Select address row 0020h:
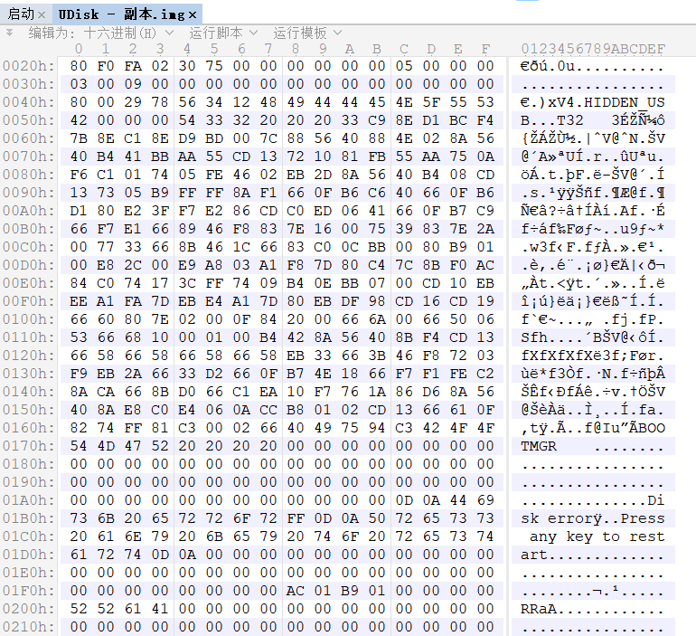Image resolution: width=696 pixels, height=636 pixels. [x=28, y=66]
